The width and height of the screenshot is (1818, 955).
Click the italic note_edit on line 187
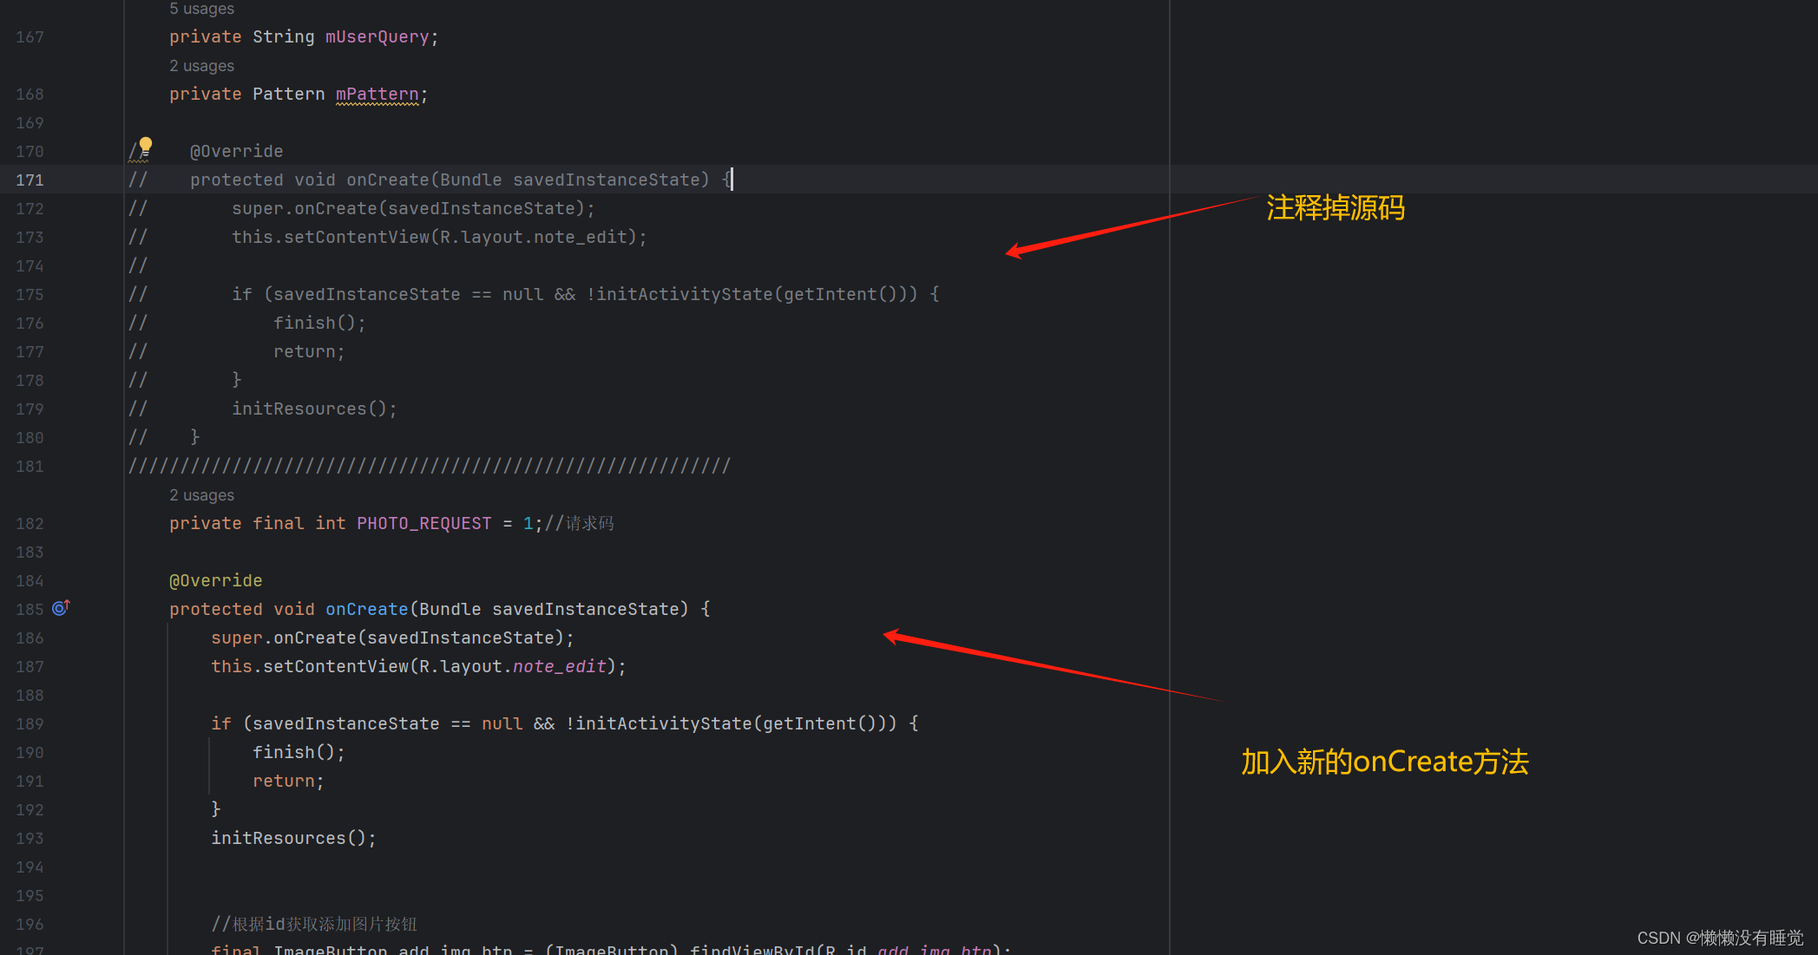[x=559, y=666]
